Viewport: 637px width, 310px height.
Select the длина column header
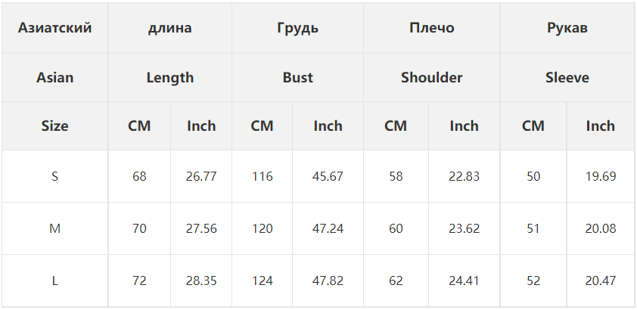pos(169,28)
